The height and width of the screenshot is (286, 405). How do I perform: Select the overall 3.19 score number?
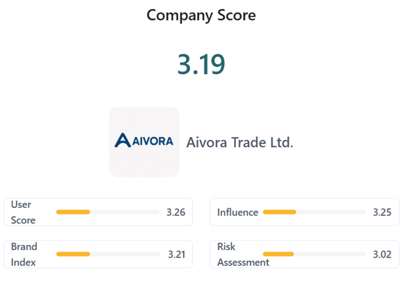pos(201,64)
